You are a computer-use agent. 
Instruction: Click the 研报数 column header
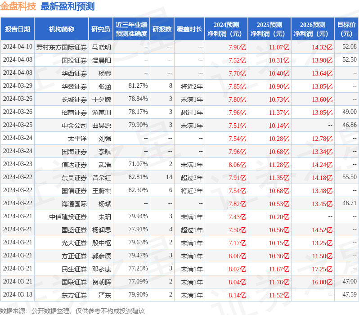[162, 29]
